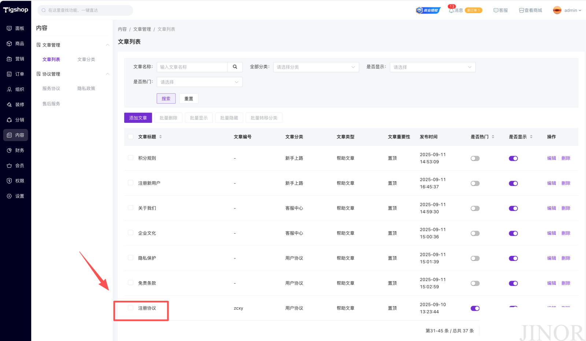Toggle 是否热门 switch for 积分规则

(x=475, y=158)
